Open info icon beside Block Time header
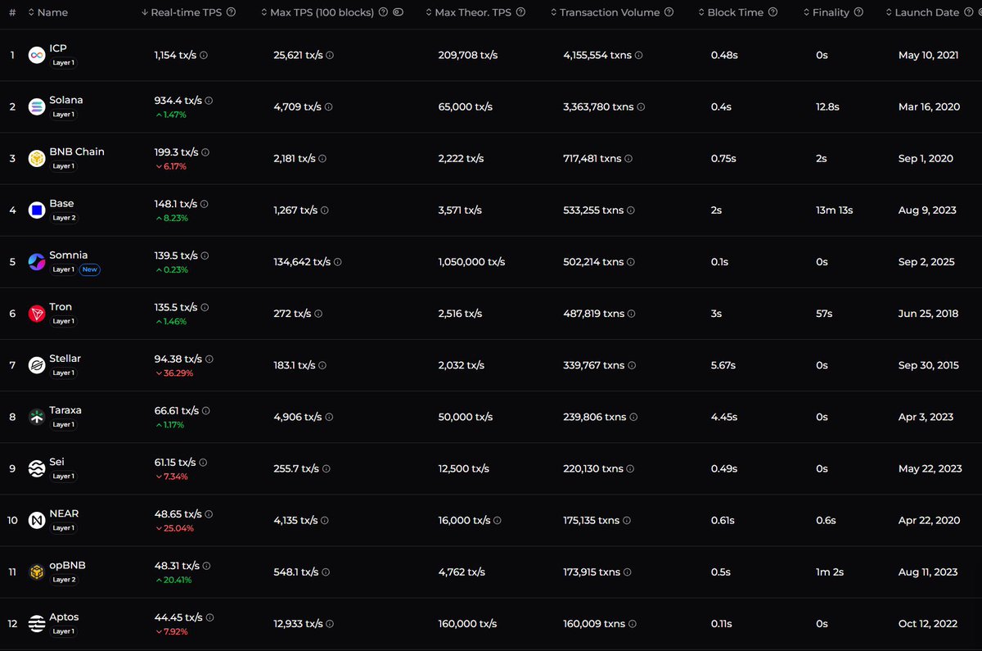This screenshot has width=982, height=651. 772,12
